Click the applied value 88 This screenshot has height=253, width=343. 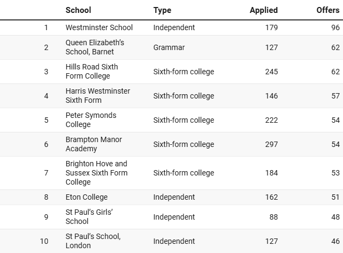coord(274,217)
